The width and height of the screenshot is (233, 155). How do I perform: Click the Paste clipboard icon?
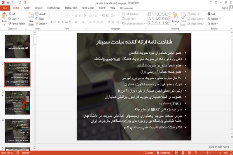pos(4,16)
